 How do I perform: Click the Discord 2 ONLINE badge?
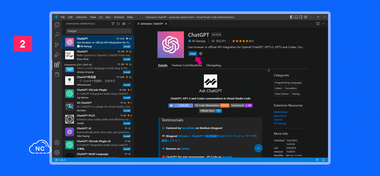pos(181,105)
